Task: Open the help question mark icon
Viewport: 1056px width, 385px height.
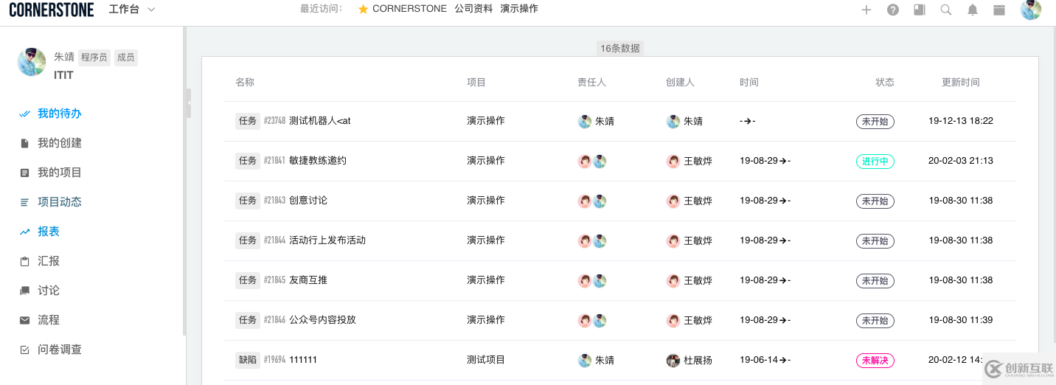Action: [893, 10]
